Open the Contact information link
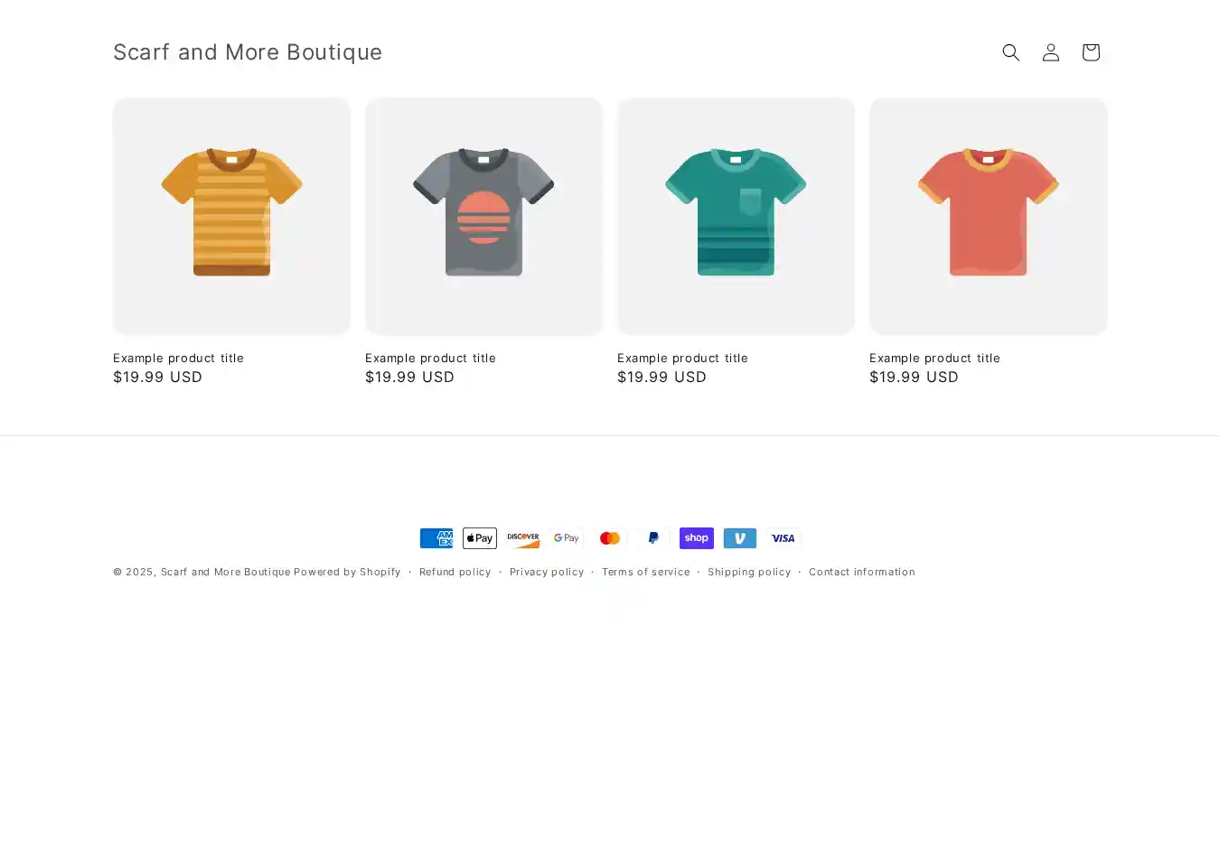This screenshot has height=849, width=1220. pos(861,572)
